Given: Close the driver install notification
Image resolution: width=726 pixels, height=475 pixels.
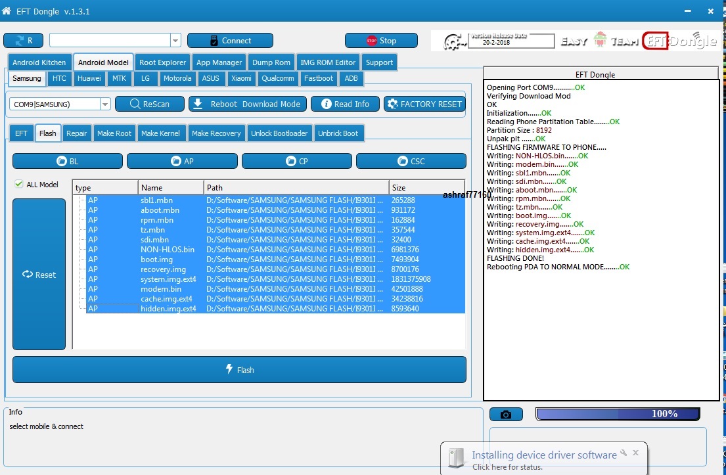Looking at the screenshot, I should (x=636, y=452).
